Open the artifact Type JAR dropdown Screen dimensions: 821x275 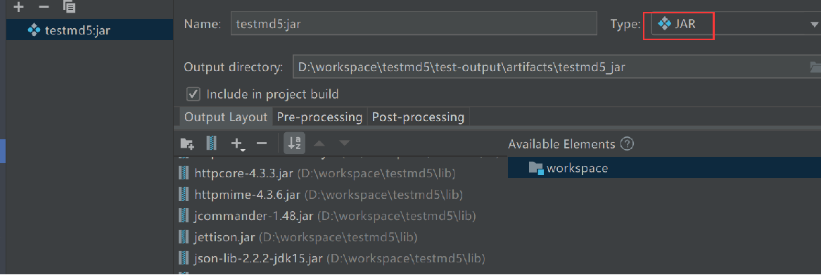coord(735,24)
